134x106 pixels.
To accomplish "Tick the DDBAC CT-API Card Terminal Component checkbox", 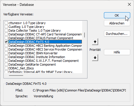I will [6, 34].
